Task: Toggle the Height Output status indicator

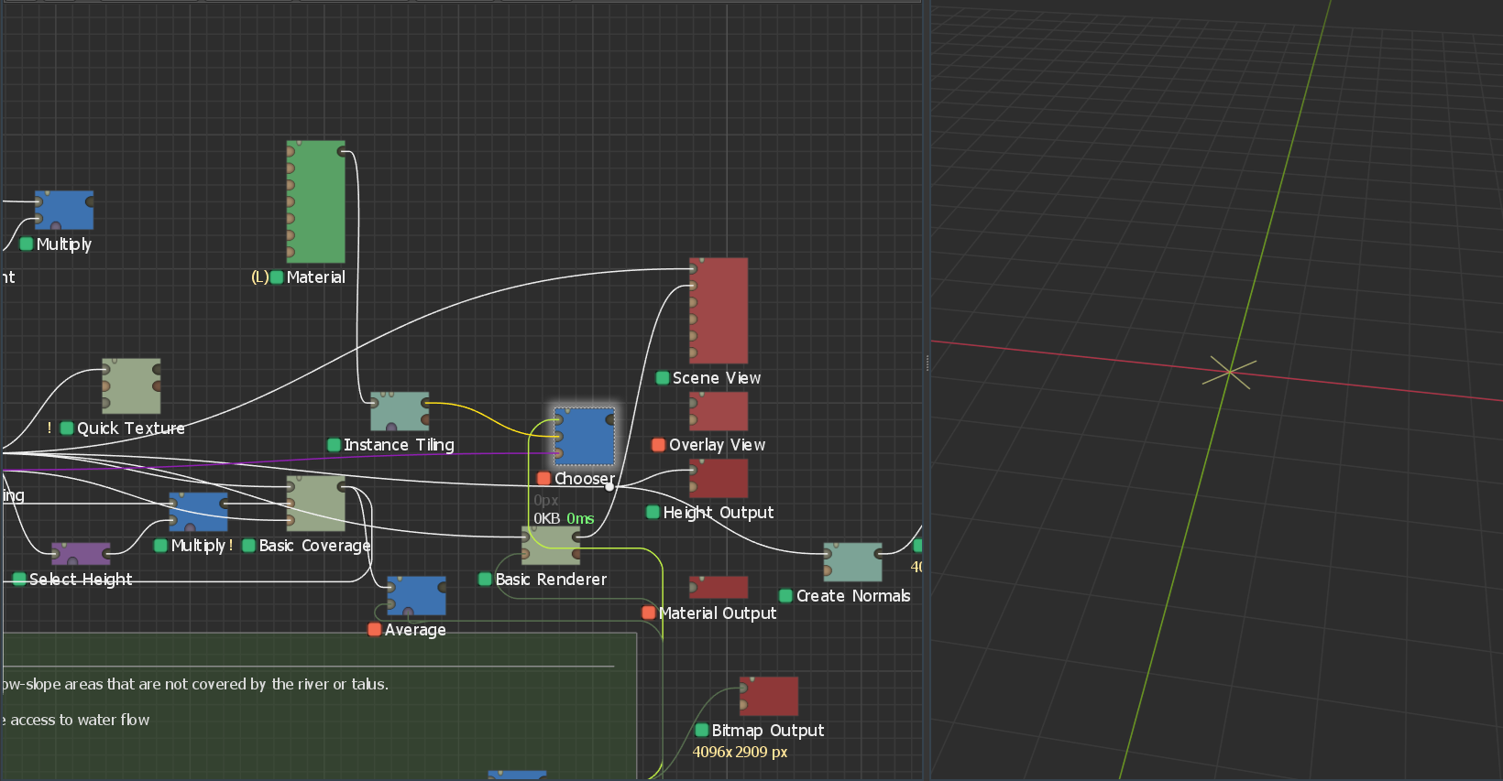Action: point(653,512)
